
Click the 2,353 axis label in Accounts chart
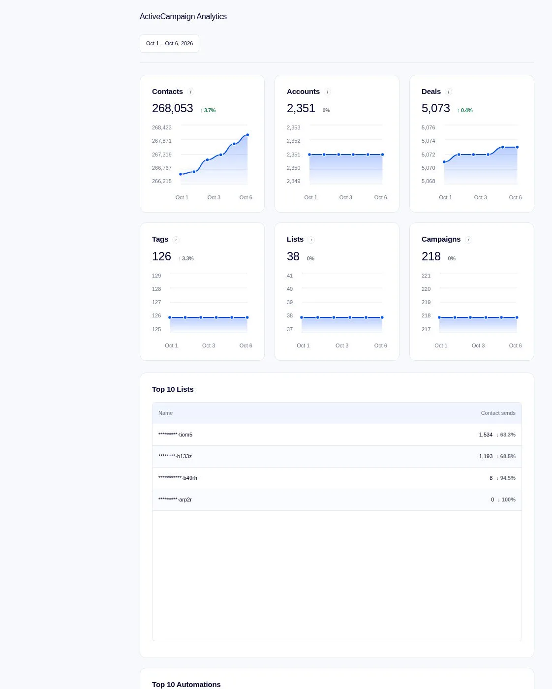pos(294,127)
